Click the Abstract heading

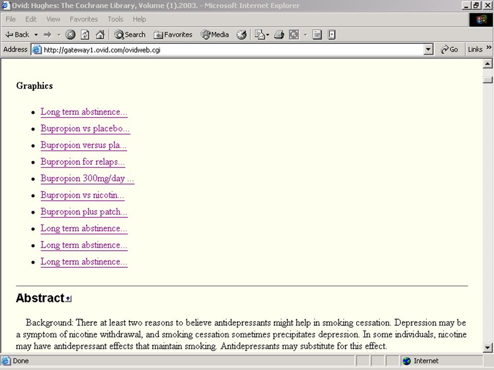pyautogui.click(x=40, y=298)
